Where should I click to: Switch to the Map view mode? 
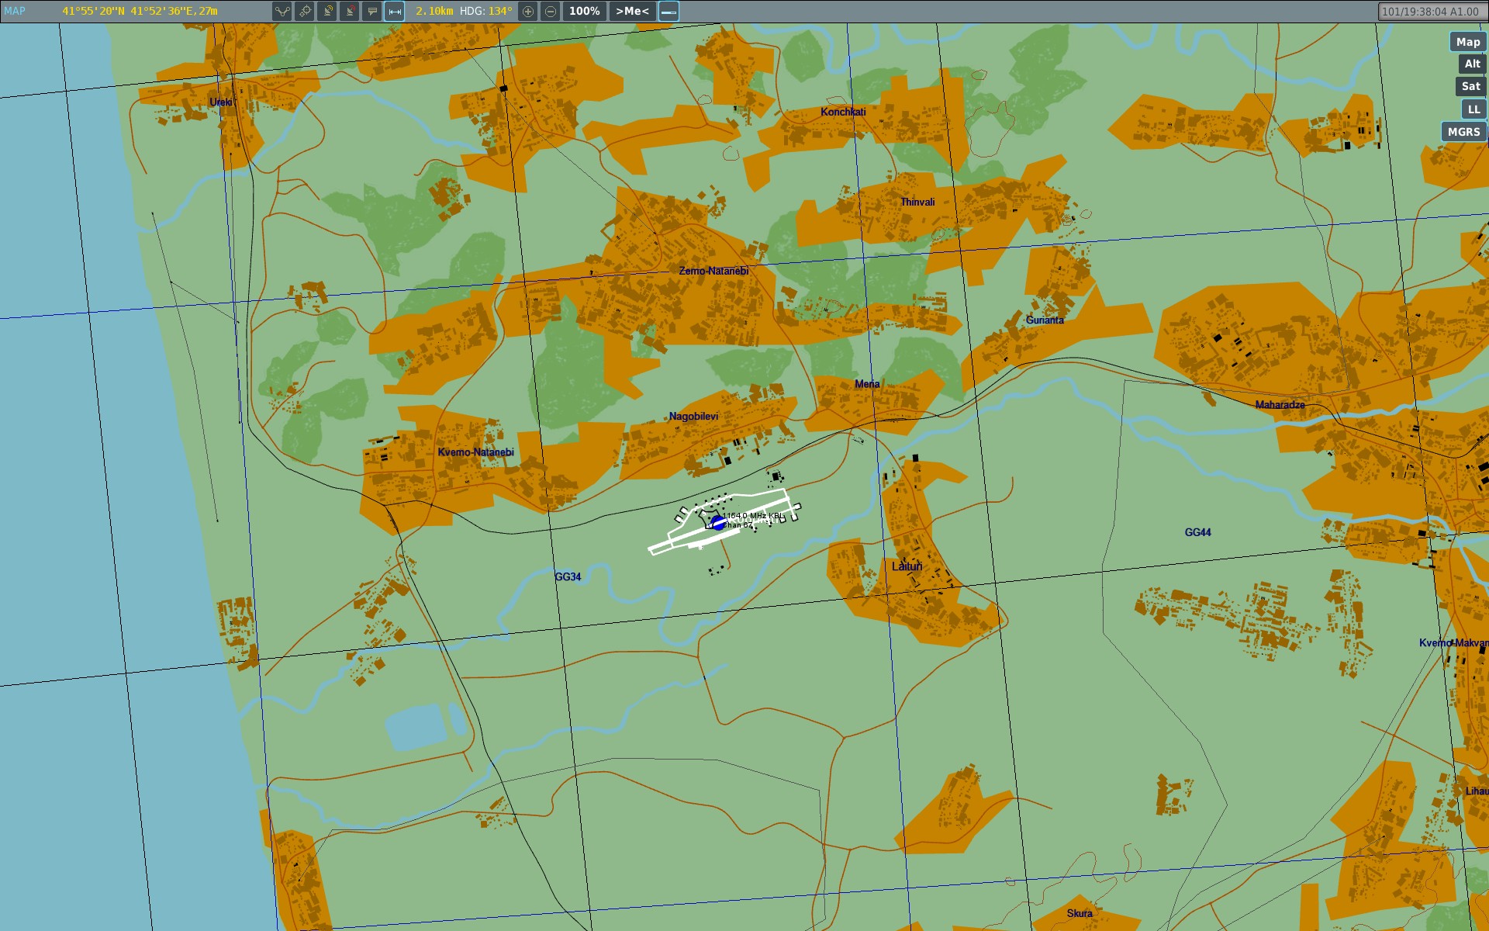pos(1468,42)
